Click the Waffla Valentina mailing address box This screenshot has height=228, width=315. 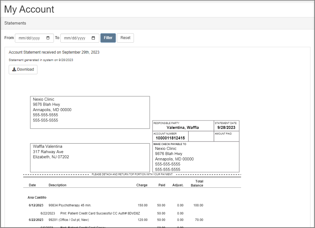[90, 158]
